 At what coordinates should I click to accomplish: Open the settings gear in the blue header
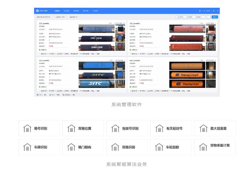[214, 11]
